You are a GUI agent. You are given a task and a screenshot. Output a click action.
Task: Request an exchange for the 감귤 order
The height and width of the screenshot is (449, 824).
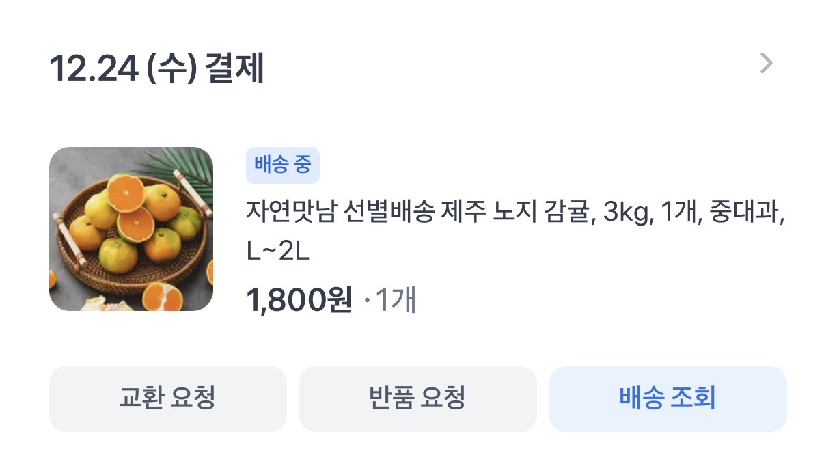168,398
